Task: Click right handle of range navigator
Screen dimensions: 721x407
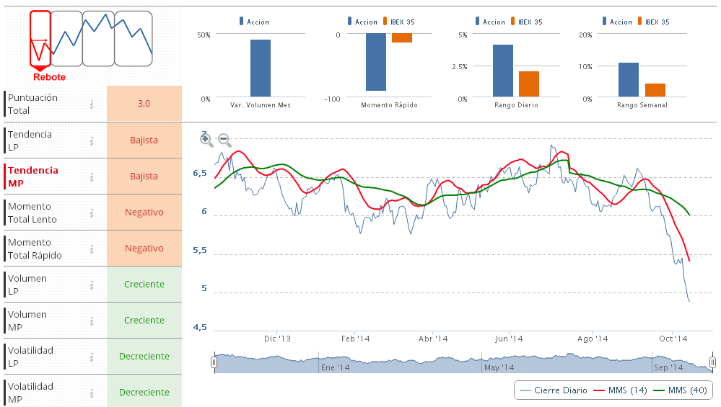Action: coord(712,362)
